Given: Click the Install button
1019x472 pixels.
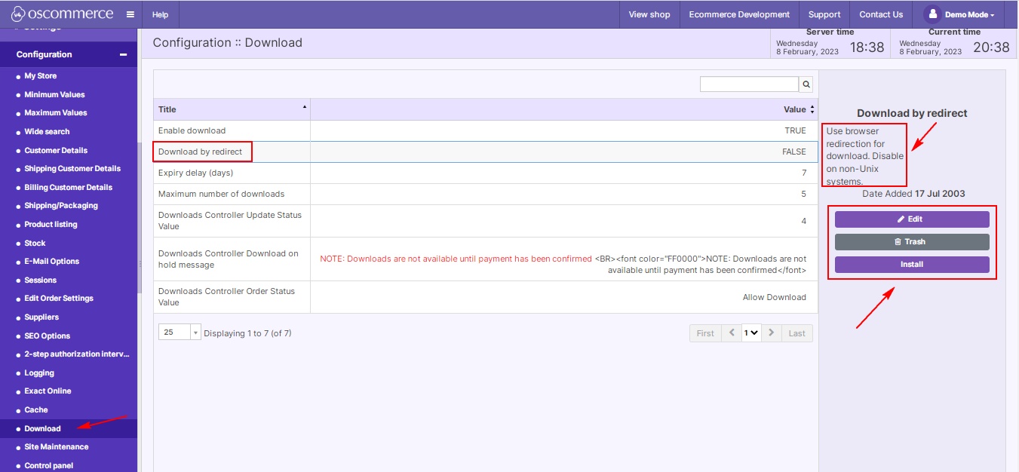Looking at the screenshot, I should [912, 265].
